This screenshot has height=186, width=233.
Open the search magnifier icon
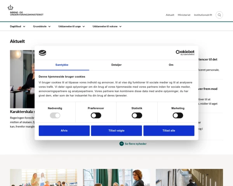coord(219,15)
